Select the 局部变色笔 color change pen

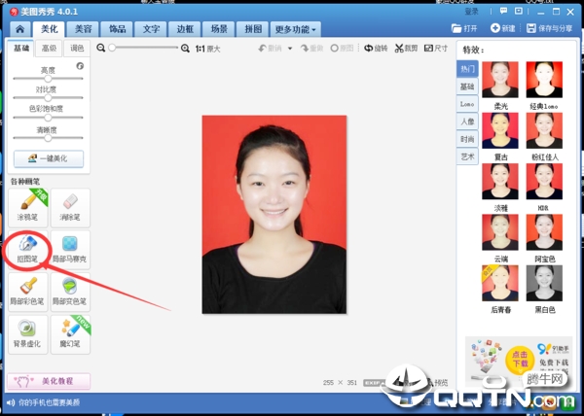pyautogui.click(x=70, y=290)
